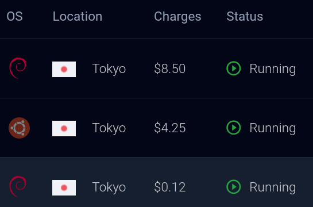Click the green Running icon in the $4.25 row
The image size is (313, 207).
[234, 128]
